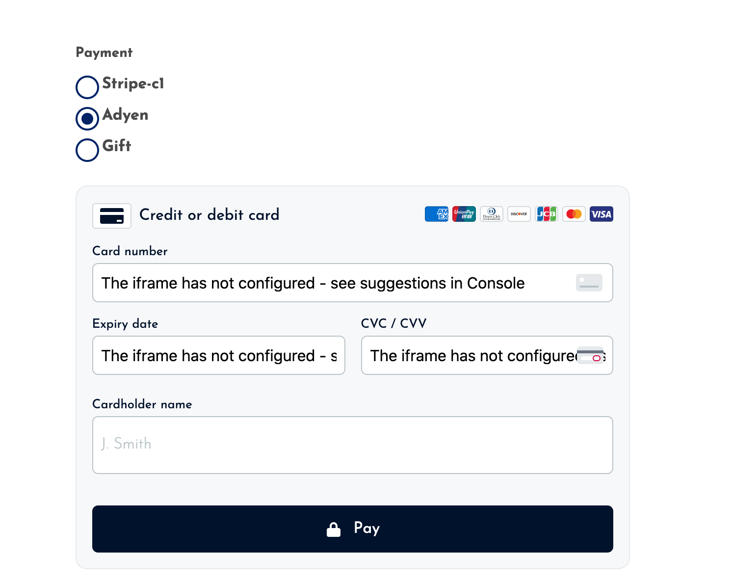Click the Cardholder name input field
732x582 pixels.
353,445
